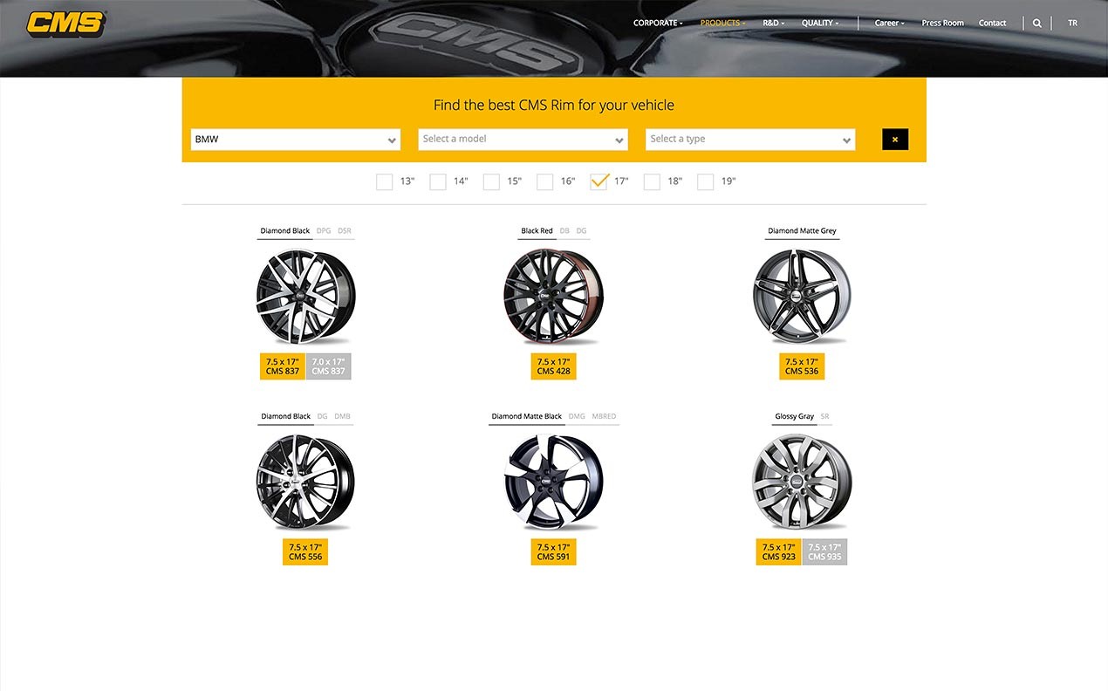Open CMS 837 wheel image
Screen dimensions: 1108x691
coord(305,297)
